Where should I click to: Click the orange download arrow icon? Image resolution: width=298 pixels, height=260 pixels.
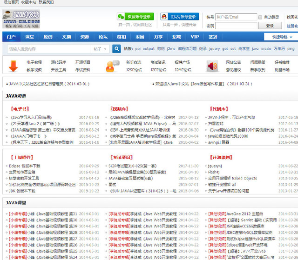(x=13, y=66)
